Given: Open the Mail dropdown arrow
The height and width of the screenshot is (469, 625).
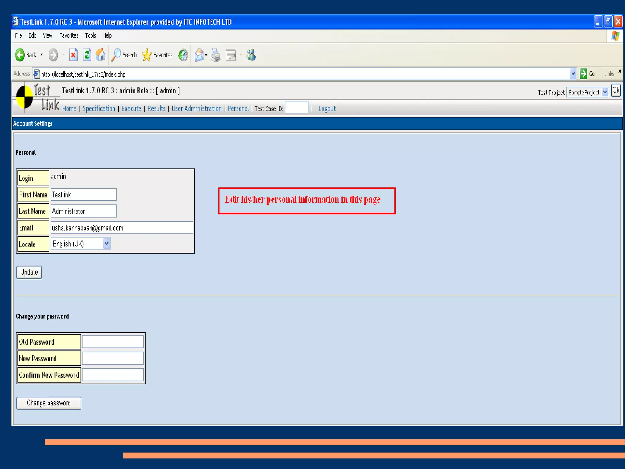Looking at the screenshot, I should pos(206,55).
